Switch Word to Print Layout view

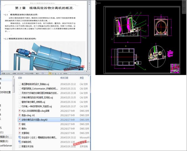pos(50,73)
